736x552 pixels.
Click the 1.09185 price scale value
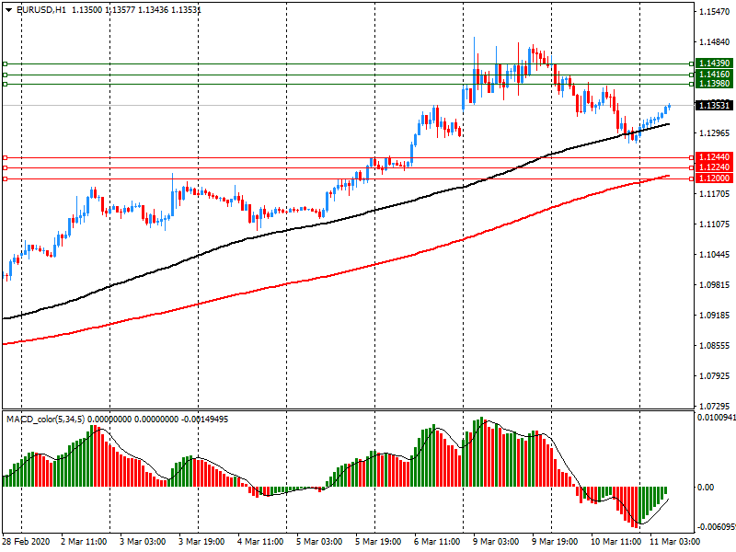(x=715, y=316)
